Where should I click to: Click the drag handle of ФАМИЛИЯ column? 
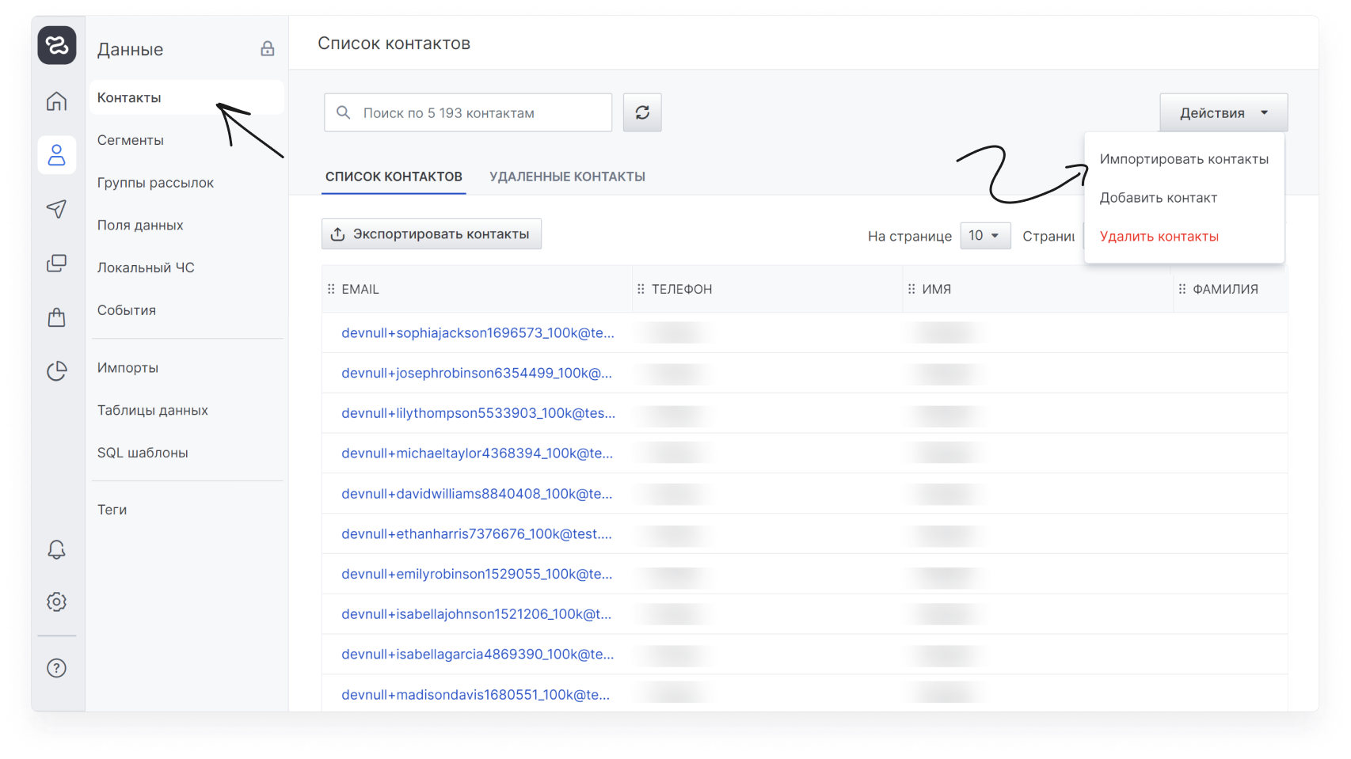coord(1182,289)
